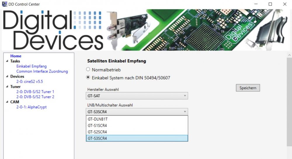The height and width of the screenshot is (159, 292).
Task: Maximize the DD Control Center window
Action: click(x=270, y=4)
